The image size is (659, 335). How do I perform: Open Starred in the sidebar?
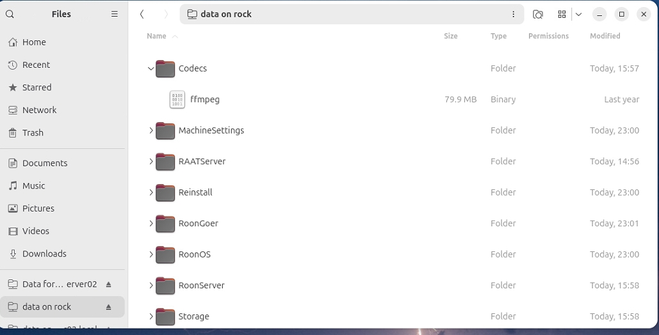point(37,88)
